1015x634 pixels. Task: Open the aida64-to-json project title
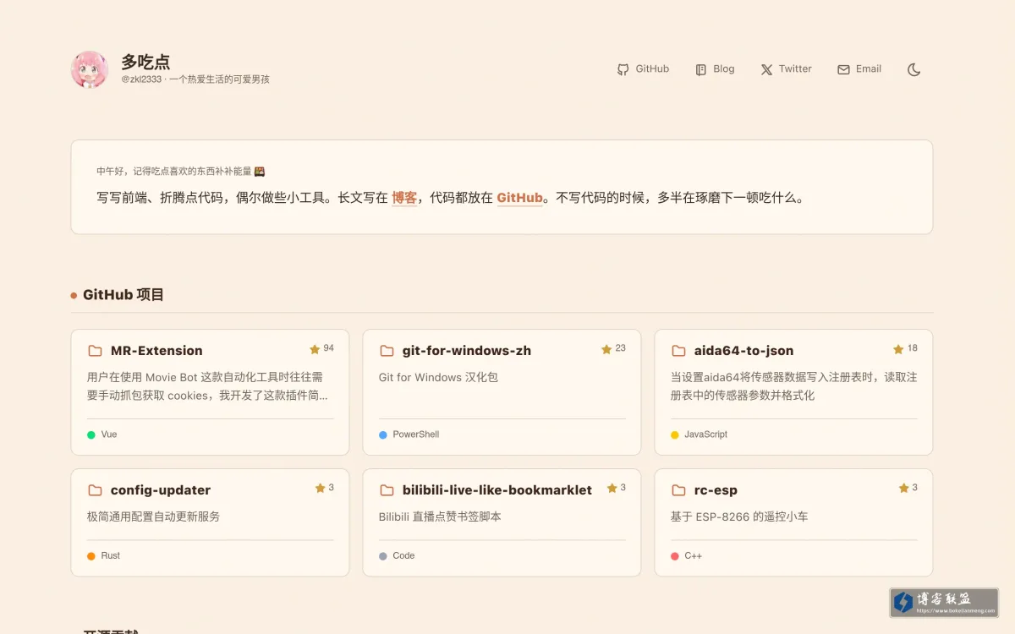coord(743,351)
